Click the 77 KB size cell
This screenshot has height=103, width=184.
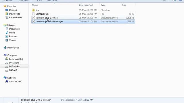coord(131,14)
